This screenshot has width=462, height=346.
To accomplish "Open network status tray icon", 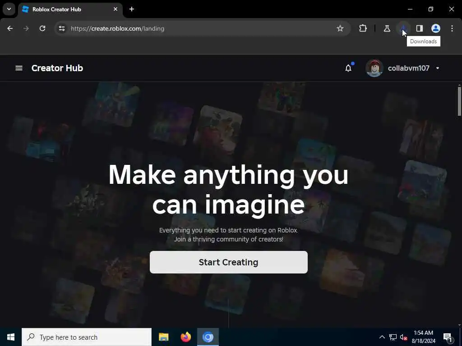I will pyautogui.click(x=393, y=337).
